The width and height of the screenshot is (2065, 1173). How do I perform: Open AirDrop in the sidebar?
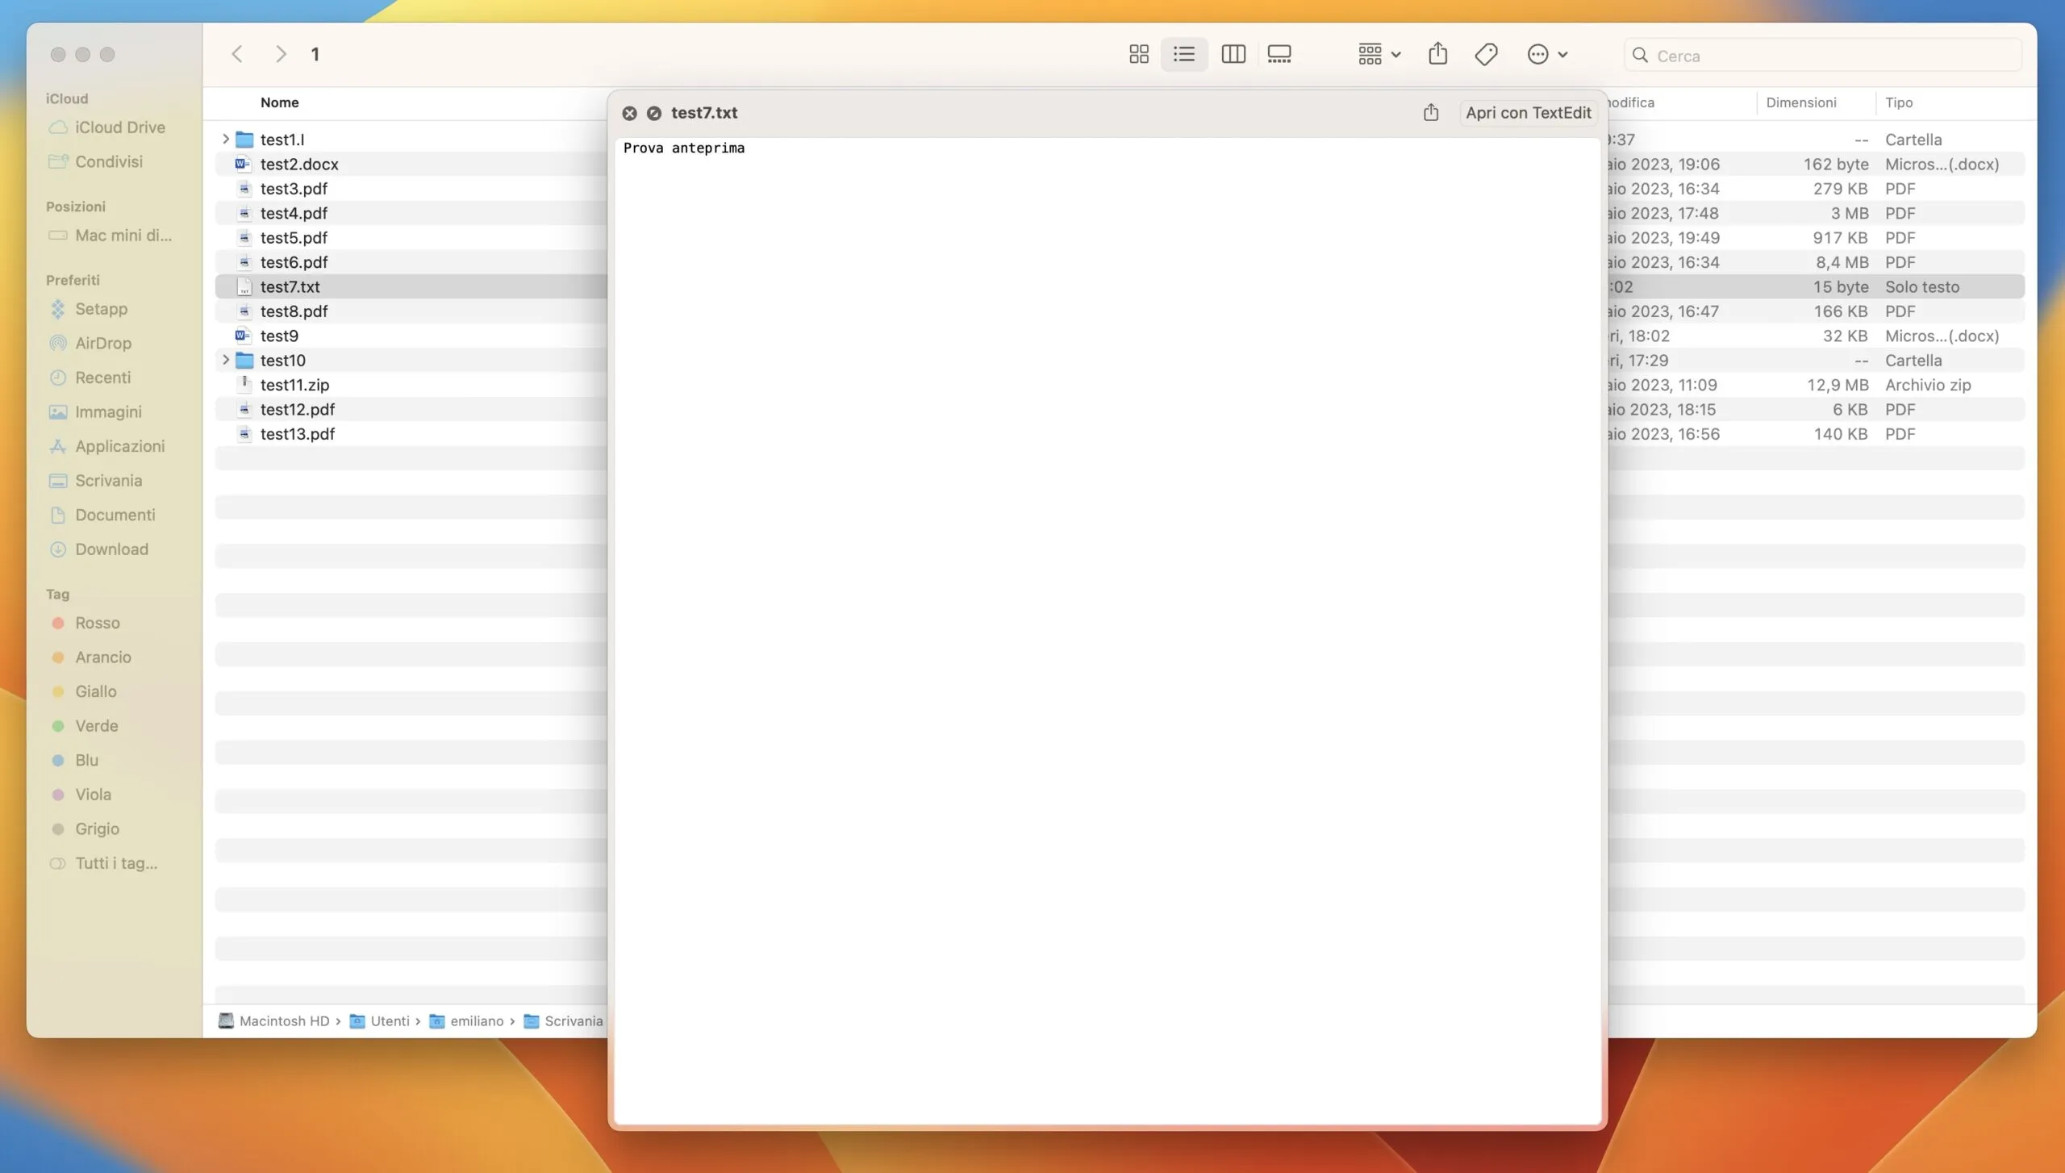(x=102, y=343)
